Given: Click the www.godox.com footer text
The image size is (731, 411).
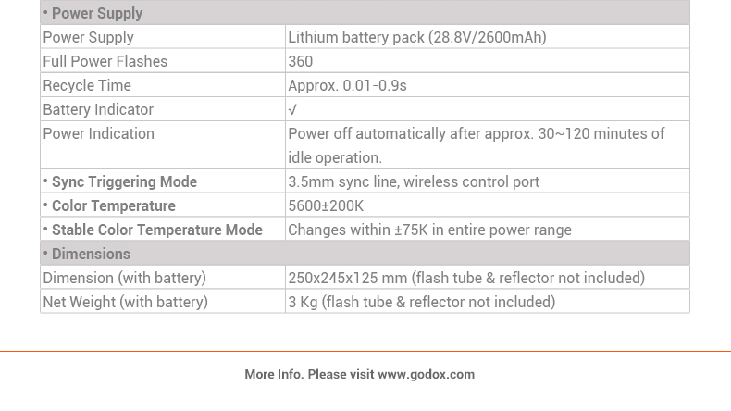Looking at the screenshot, I should click(x=426, y=374).
